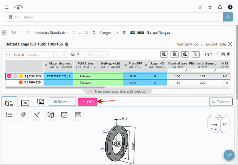This screenshot has height=165, width=238.
Task: Open the 3D Search dropdown
Action: pos(63,102)
